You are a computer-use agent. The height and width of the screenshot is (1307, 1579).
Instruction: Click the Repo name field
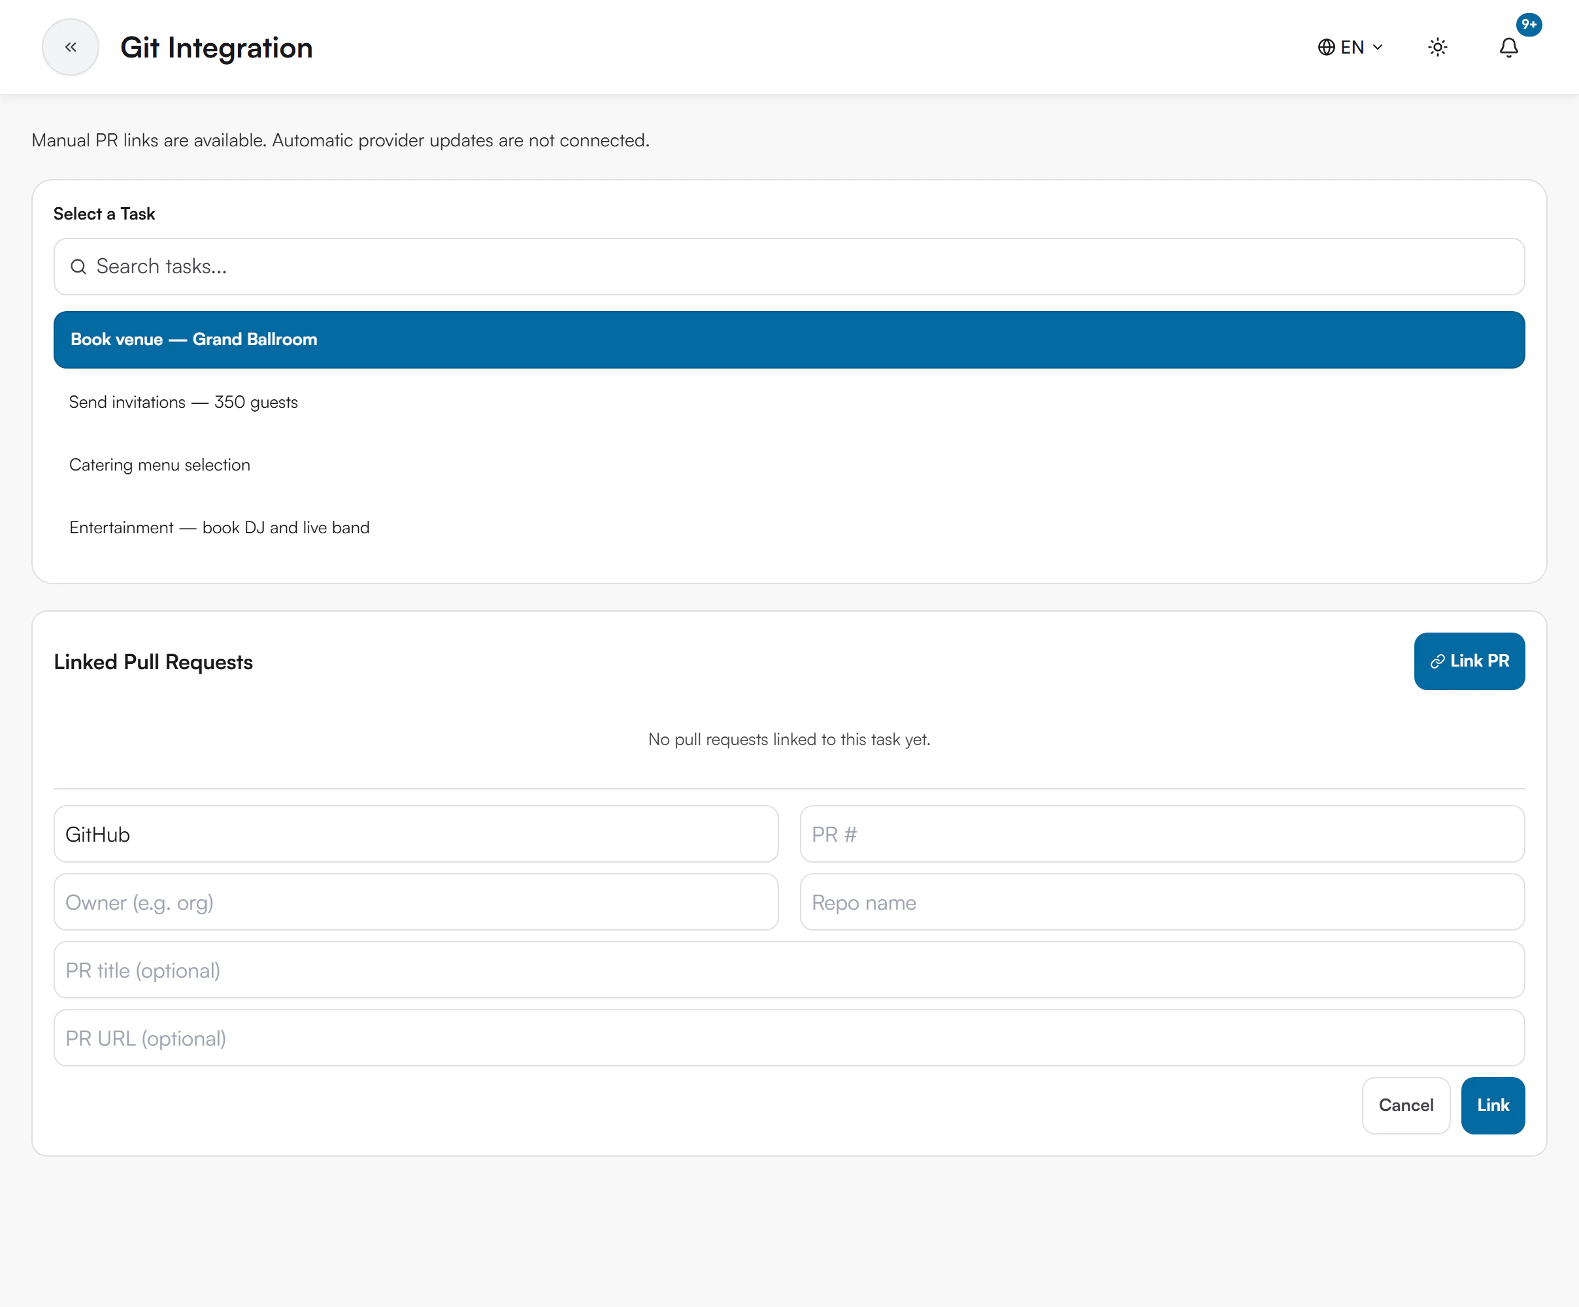pyautogui.click(x=1161, y=902)
